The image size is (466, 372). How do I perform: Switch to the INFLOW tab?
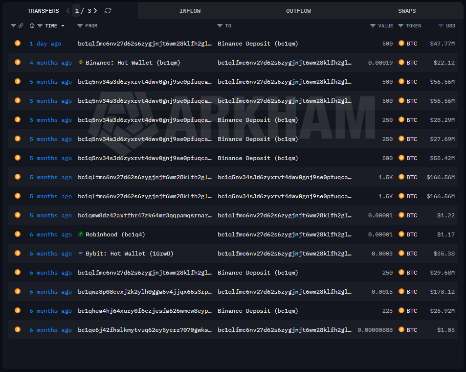pyautogui.click(x=190, y=11)
